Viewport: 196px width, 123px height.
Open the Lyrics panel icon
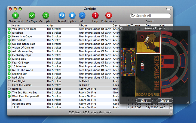pos(72,15)
